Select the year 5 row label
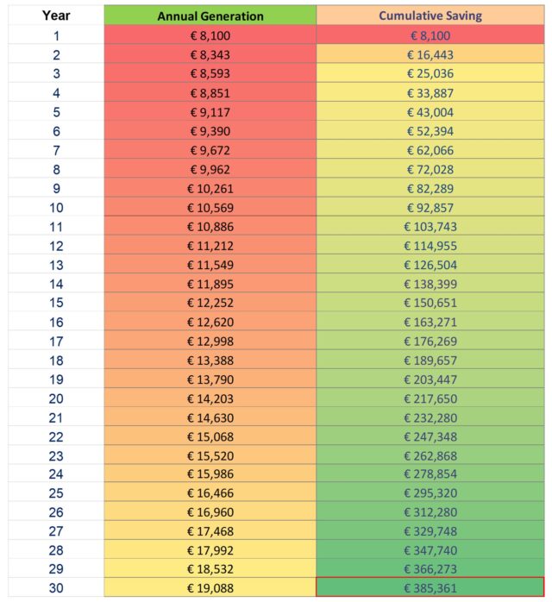The height and width of the screenshot is (602, 552). click(x=56, y=112)
